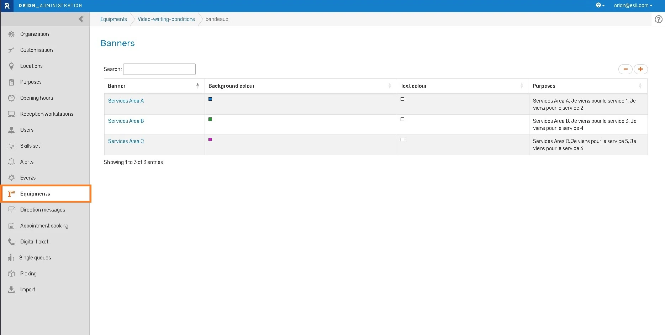Screen dimensions: 665x335
Task: Open Import in the sidebar
Action: 28,290
